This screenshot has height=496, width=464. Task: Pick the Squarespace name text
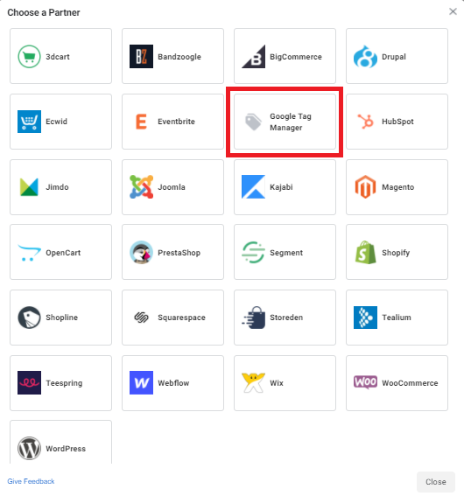pyautogui.click(x=182, y=318)
